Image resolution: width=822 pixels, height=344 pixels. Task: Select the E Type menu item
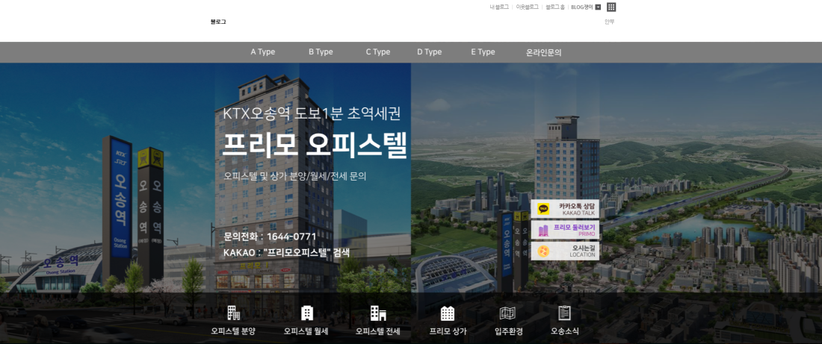(x=483, y=52)
